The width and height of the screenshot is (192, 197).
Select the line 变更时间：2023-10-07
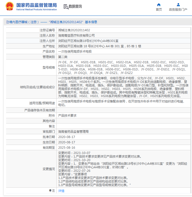pyautogui.click(x=74, y=153)
